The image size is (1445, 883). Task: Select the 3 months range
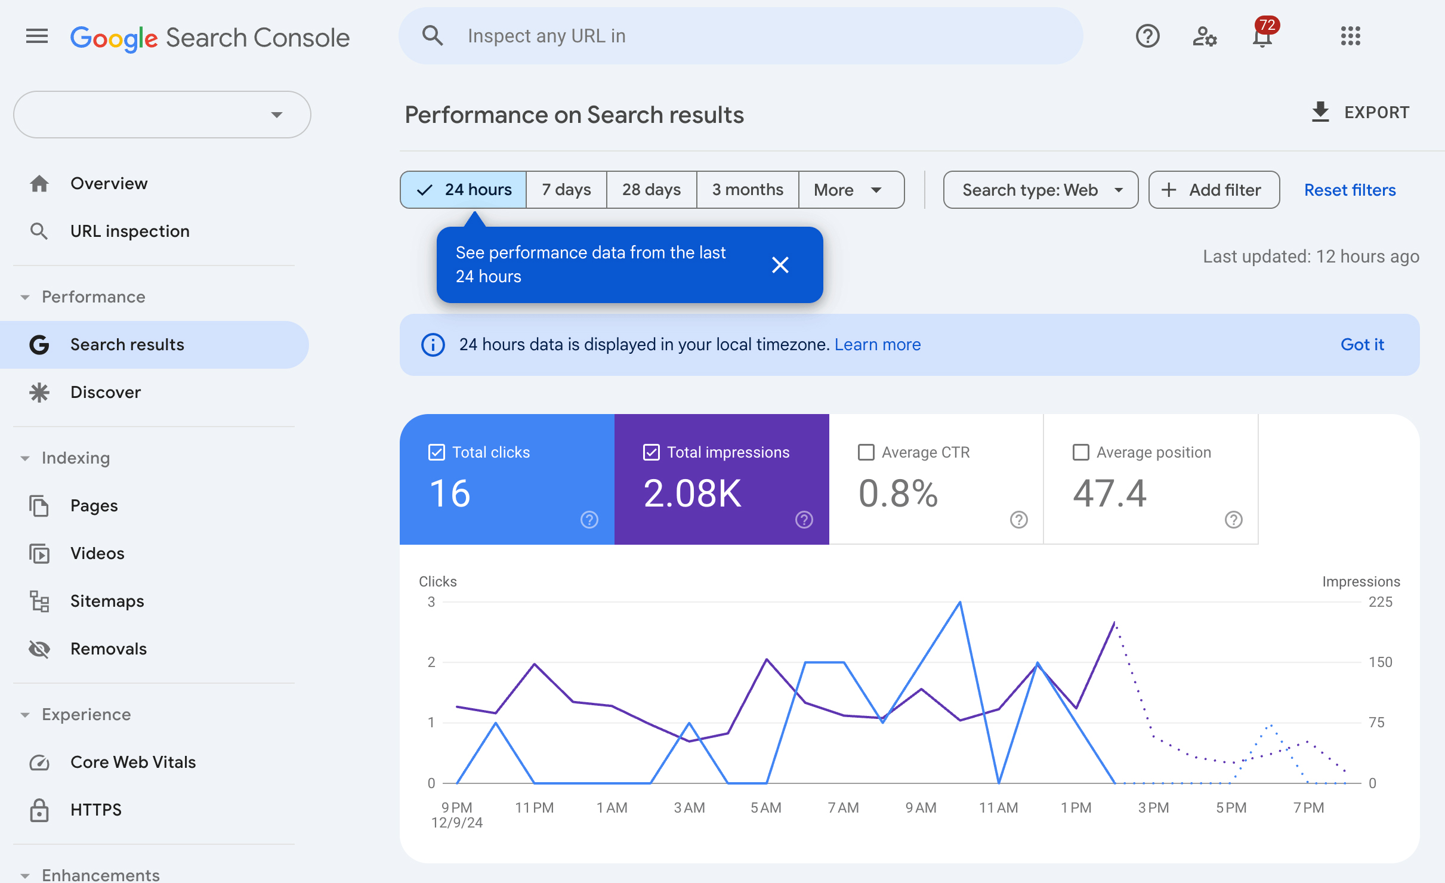pos(747,190)
